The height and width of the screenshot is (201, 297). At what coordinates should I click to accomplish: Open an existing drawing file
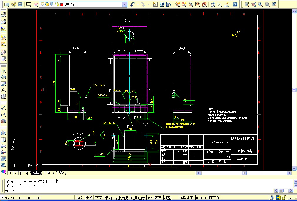14,4
